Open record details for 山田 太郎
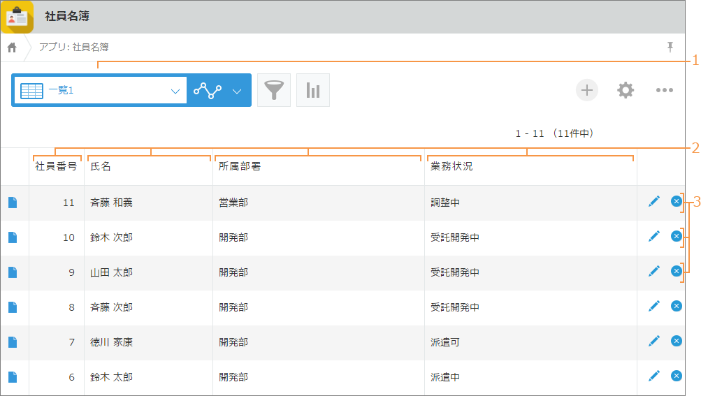This screenshot has height=396, width=701. click(x=13, y=272)
